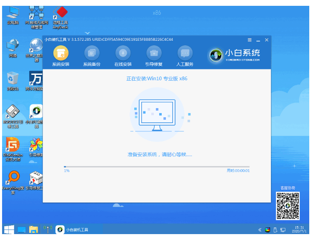This screenshot has height=242, width=313.
Task: Open the DiskGenius partition tool icon
Action: (x=13, y=148)
